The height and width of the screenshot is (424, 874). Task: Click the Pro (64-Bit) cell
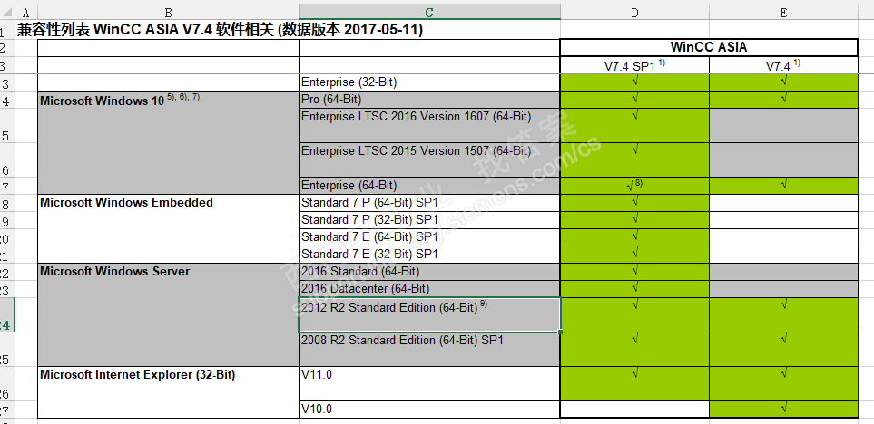[429, 100]
